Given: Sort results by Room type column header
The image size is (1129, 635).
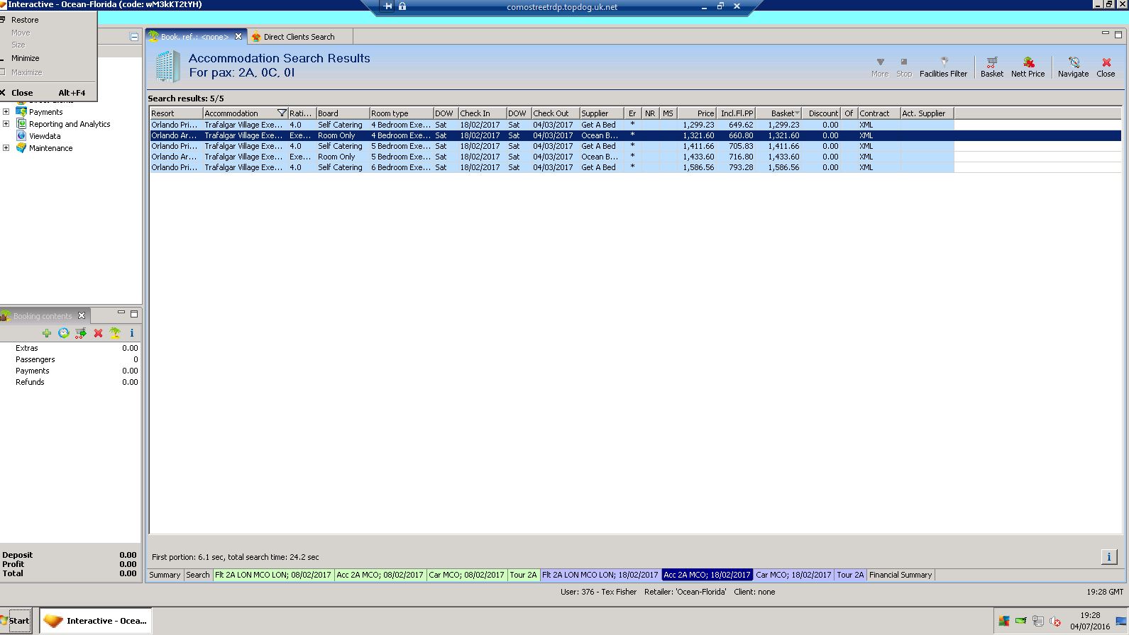Looking at the screenshot, I should click(x=401, y=113).
